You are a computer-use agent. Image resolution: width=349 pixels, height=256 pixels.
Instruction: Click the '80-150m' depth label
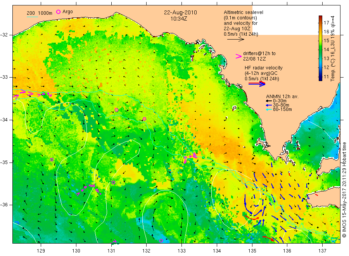282,109
